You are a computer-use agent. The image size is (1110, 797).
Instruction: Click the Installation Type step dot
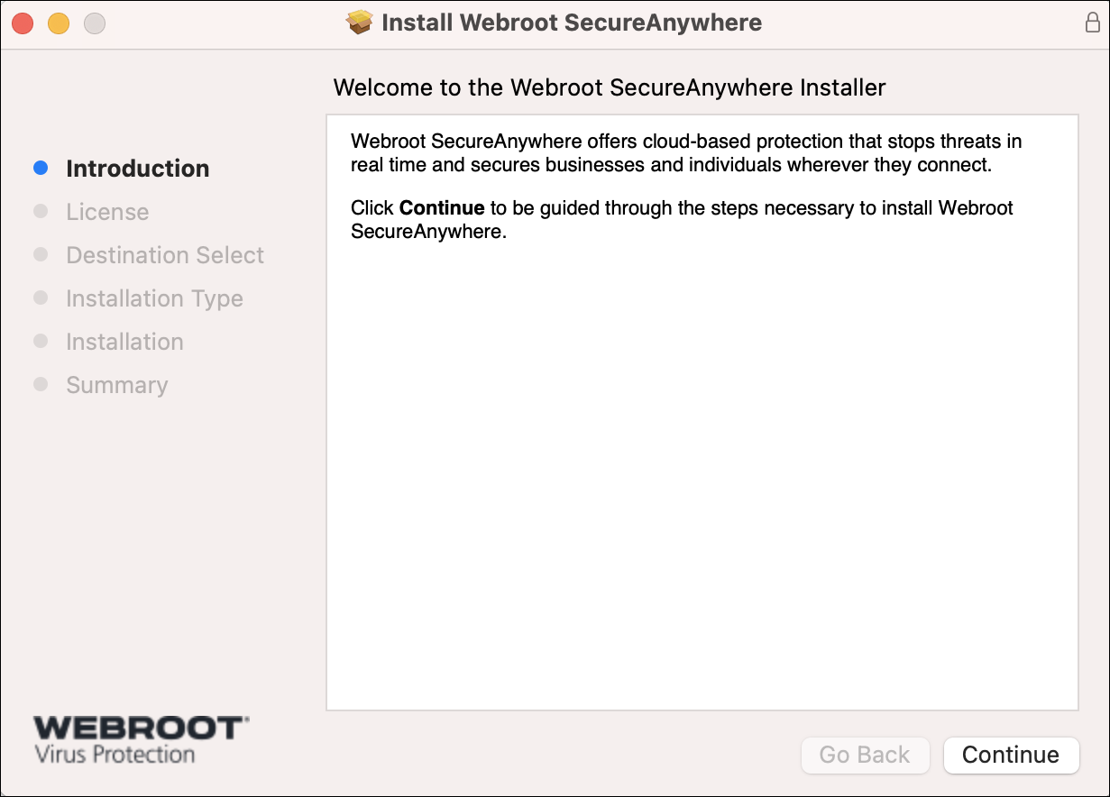click(40, 298)
